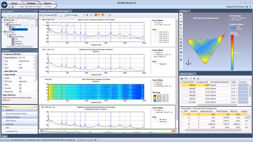Switch to the Report ribbon tab

(47, 3)
